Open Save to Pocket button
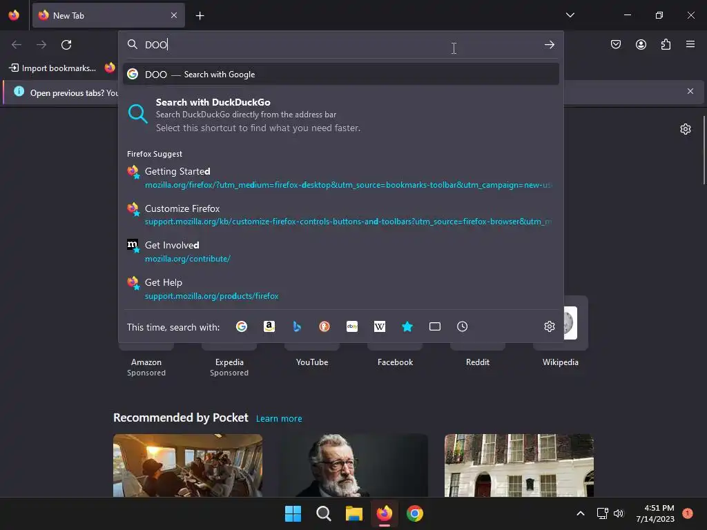This screenshot has width=707, height=530. click(616, 44)
